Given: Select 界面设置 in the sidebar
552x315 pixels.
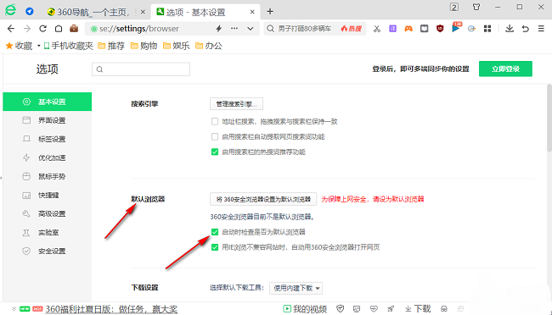Looking at the screenshot, I should coord(48,120).
